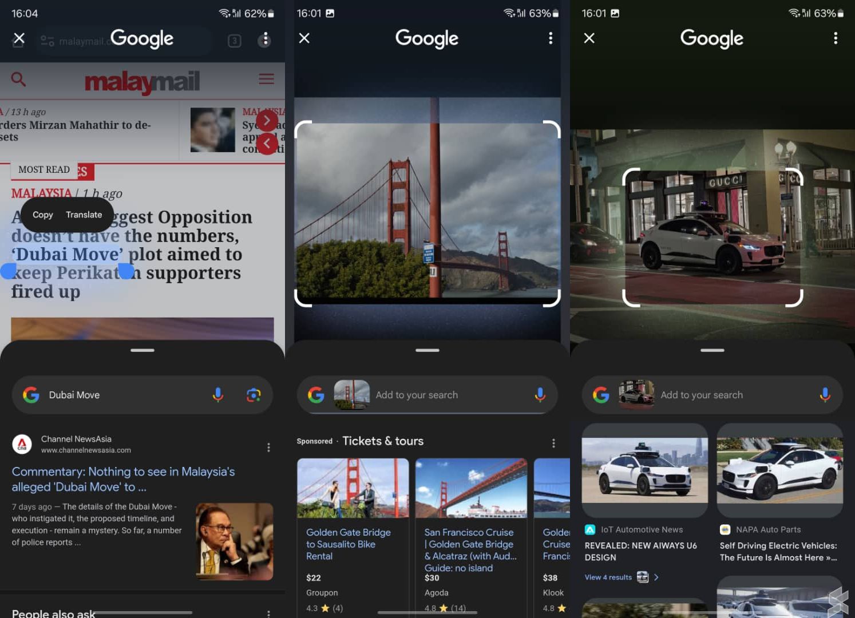Select Translate from the text selection menu

(x=84, y=215)
